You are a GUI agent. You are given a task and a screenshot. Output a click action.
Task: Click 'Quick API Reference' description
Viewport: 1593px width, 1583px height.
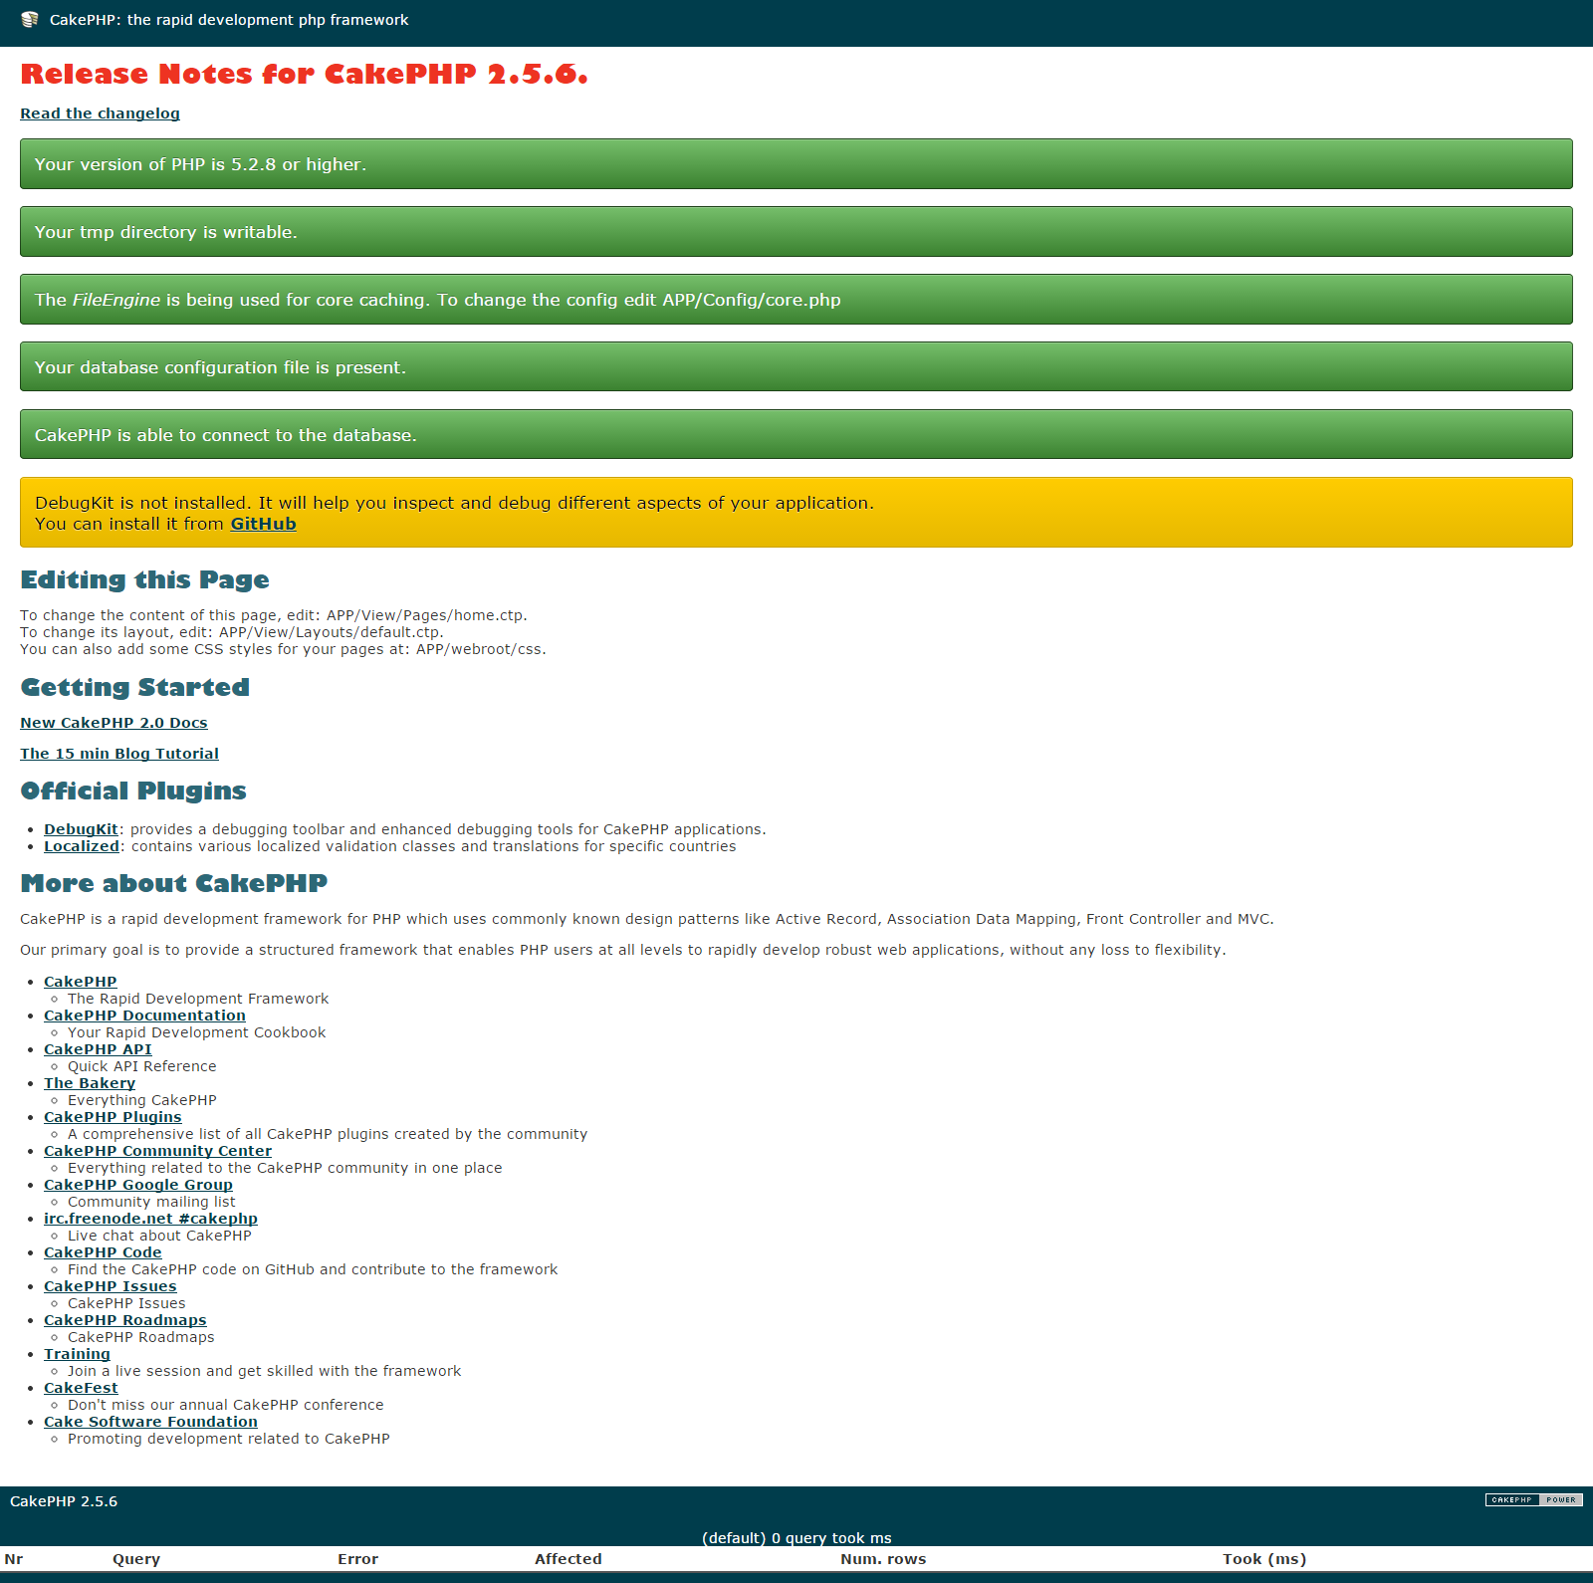(x=142, y=1066)
